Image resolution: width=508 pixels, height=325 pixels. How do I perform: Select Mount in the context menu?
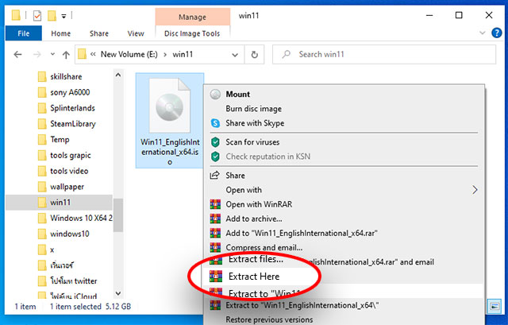238,95
